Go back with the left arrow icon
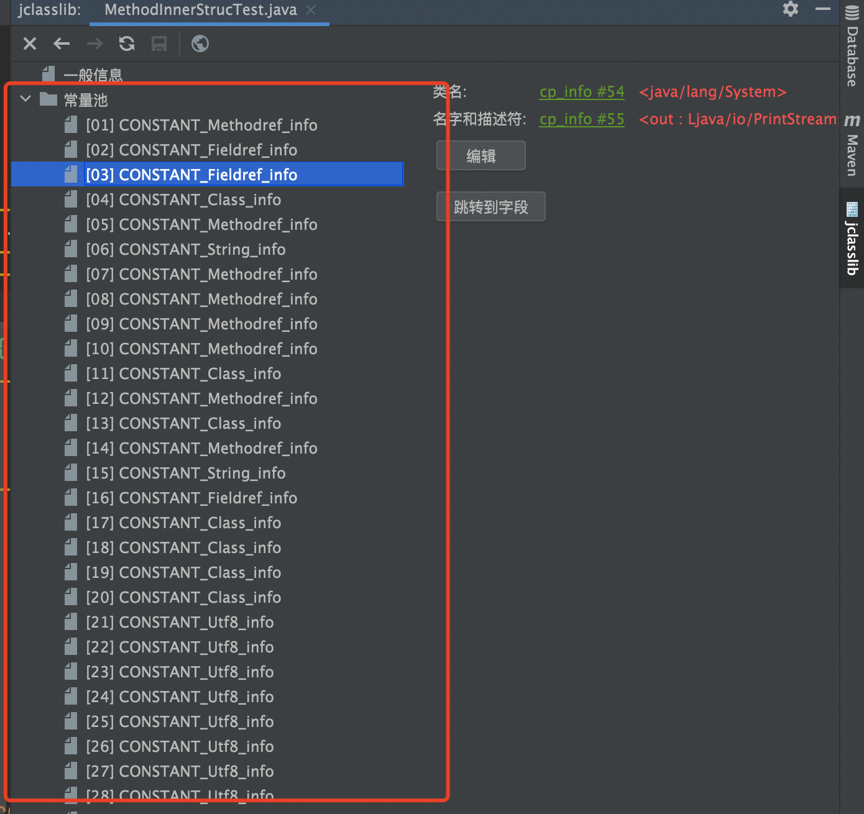This screenshot has width=864, height=814. [x=62, y=43]
